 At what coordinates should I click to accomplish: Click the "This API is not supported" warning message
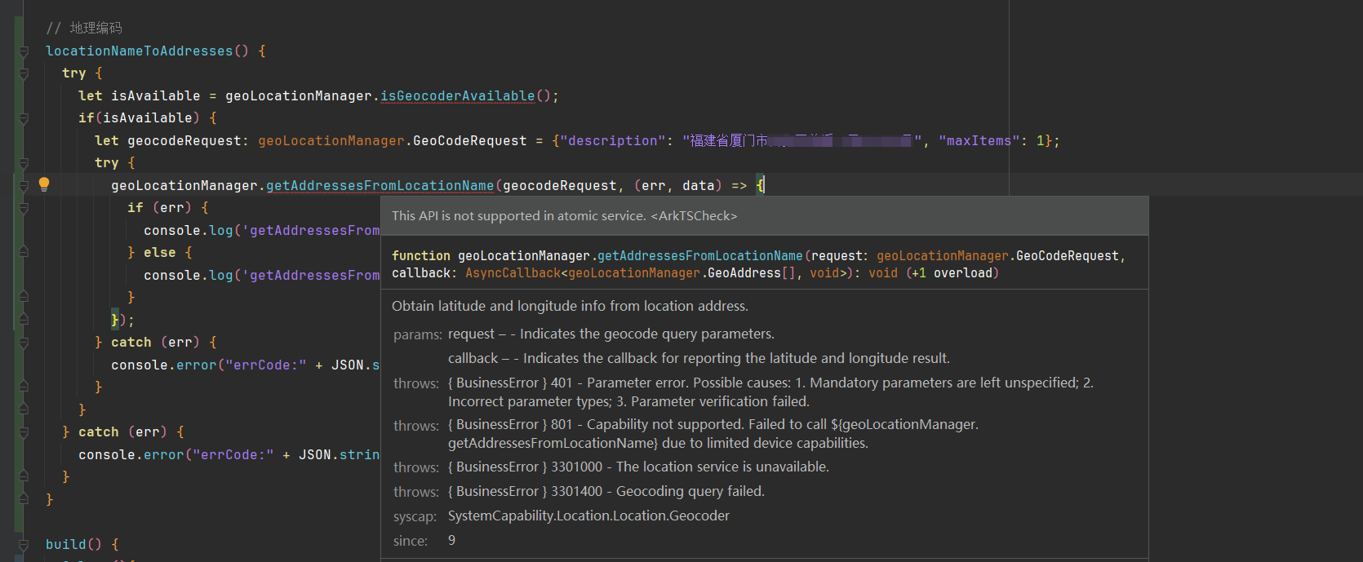(518, 216)
